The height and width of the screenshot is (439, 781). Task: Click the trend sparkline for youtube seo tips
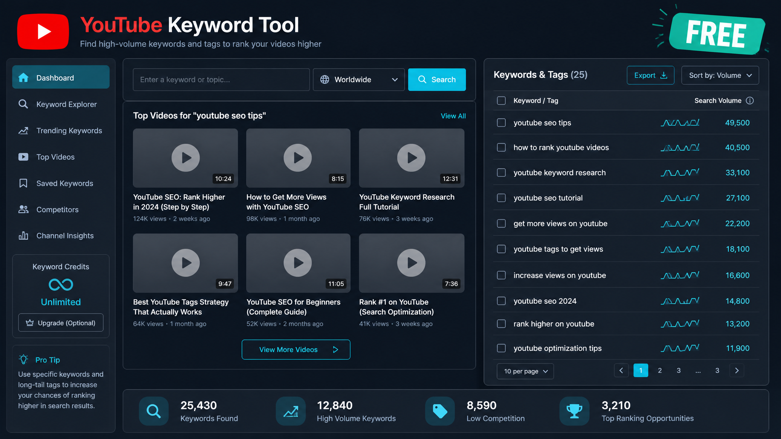[680, 123]
